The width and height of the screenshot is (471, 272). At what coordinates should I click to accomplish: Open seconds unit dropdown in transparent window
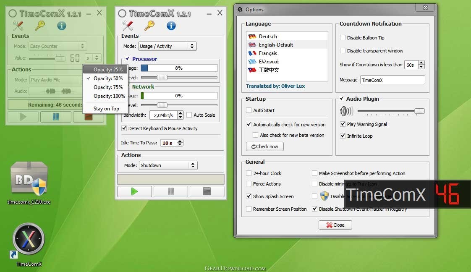point(92,58)
